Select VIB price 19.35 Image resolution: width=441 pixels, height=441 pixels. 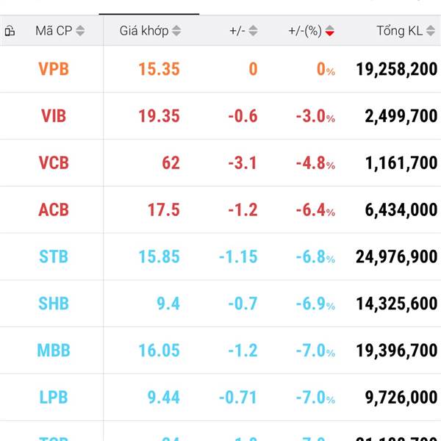(159, 116)
